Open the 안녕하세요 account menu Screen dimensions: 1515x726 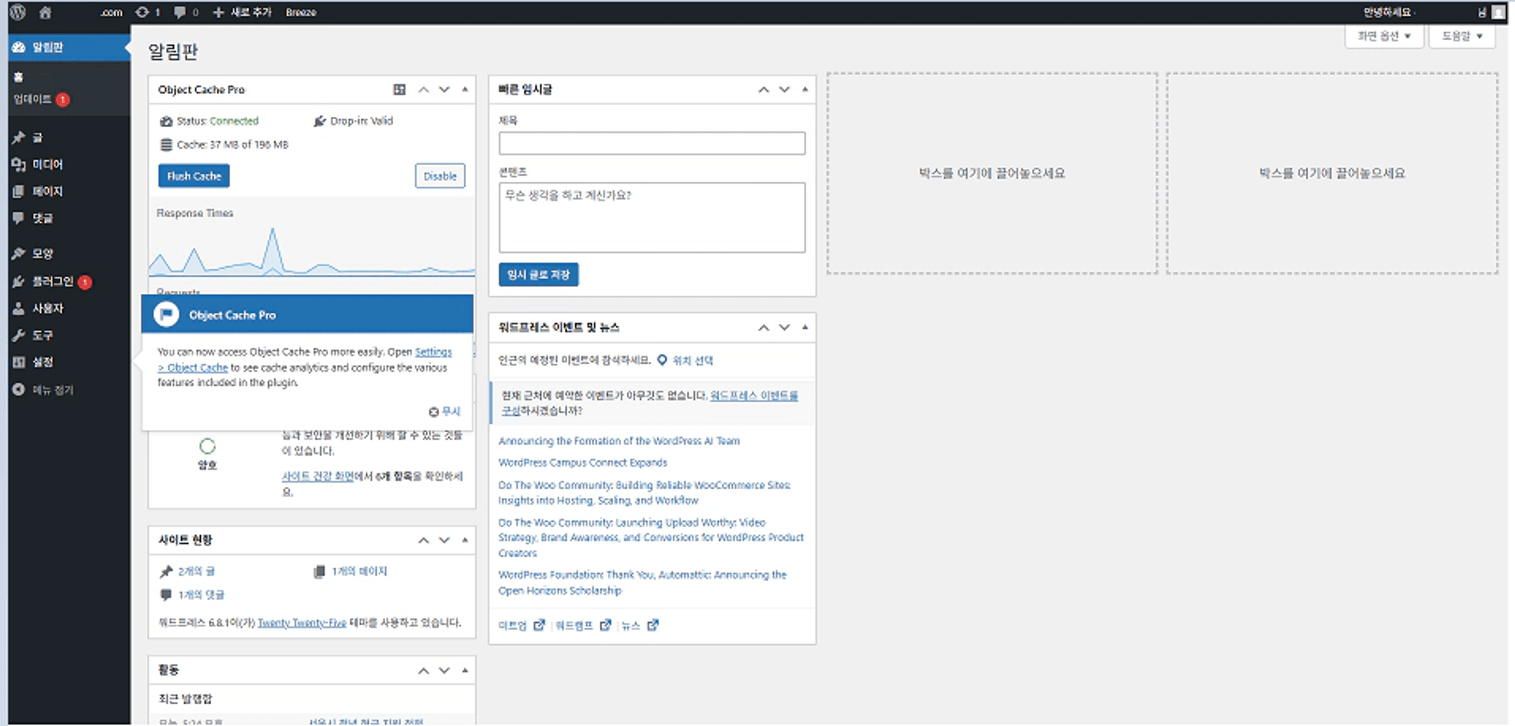tap(1387, 12)
